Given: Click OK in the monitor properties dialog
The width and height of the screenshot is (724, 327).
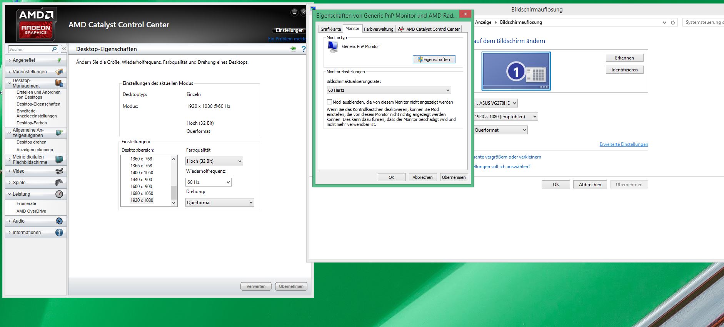Looking at the screenshot, I should pyautogui.click(x=392, y=177).
